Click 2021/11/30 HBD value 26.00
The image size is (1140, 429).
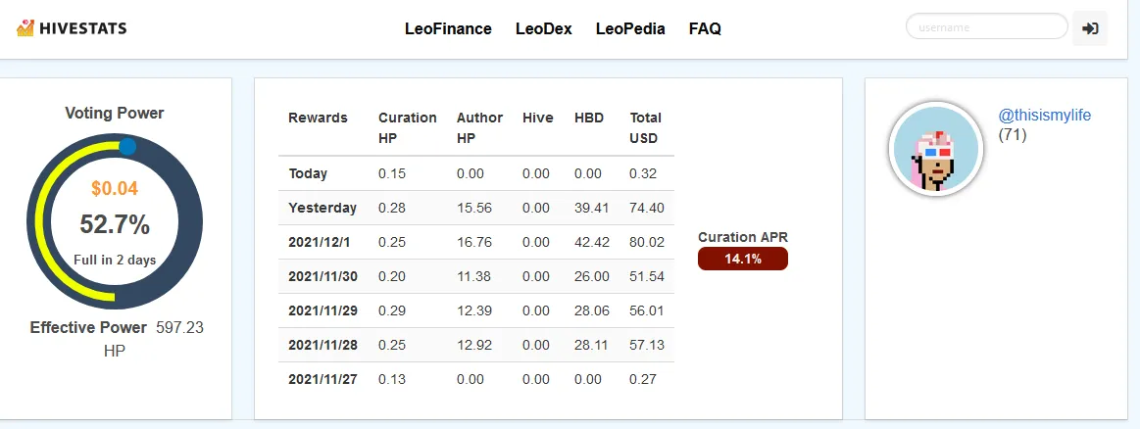click(x=591, y=276)
